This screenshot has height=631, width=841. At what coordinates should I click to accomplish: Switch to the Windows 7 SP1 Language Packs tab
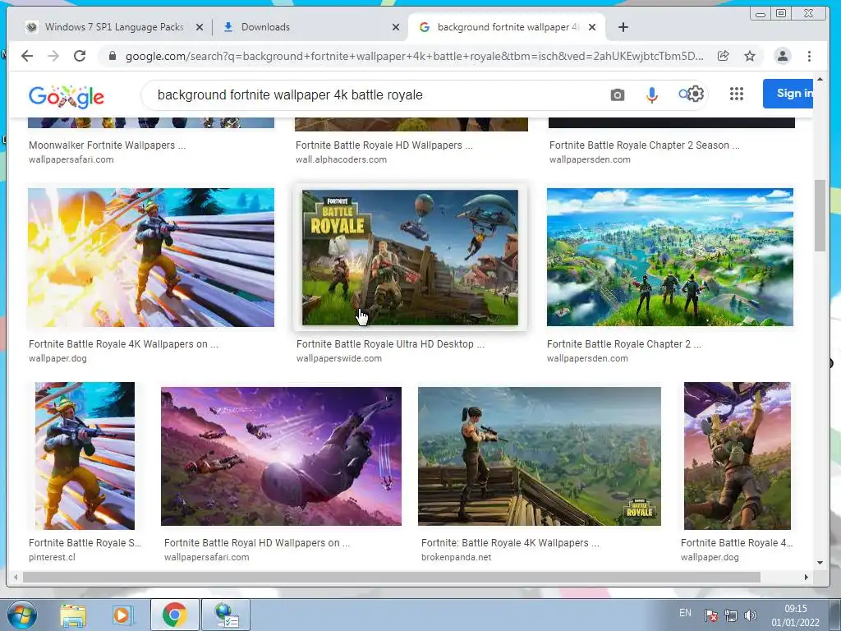point(114,27)
